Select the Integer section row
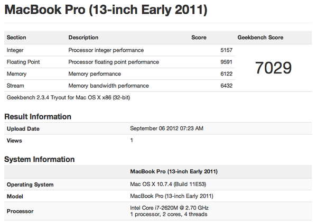 119,50
